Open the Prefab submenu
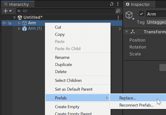 point(77,98)
